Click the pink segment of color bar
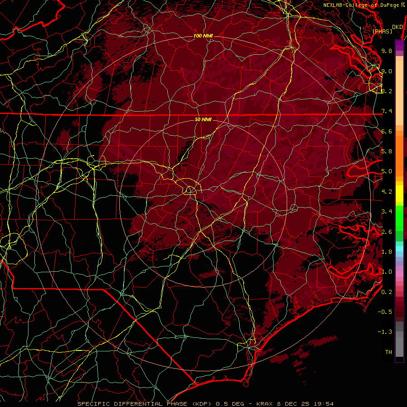 (x=399, y=274)
